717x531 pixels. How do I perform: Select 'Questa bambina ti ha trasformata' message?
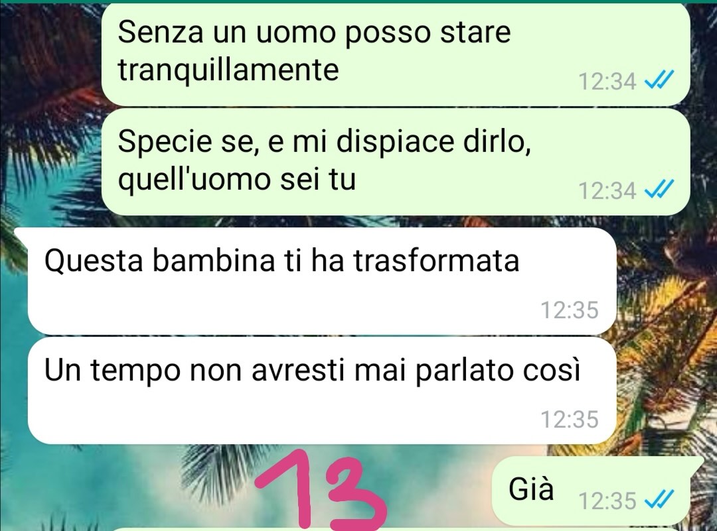pos(322,281)
